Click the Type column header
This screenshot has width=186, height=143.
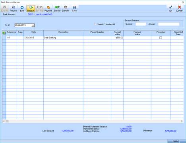pos(20,33)
